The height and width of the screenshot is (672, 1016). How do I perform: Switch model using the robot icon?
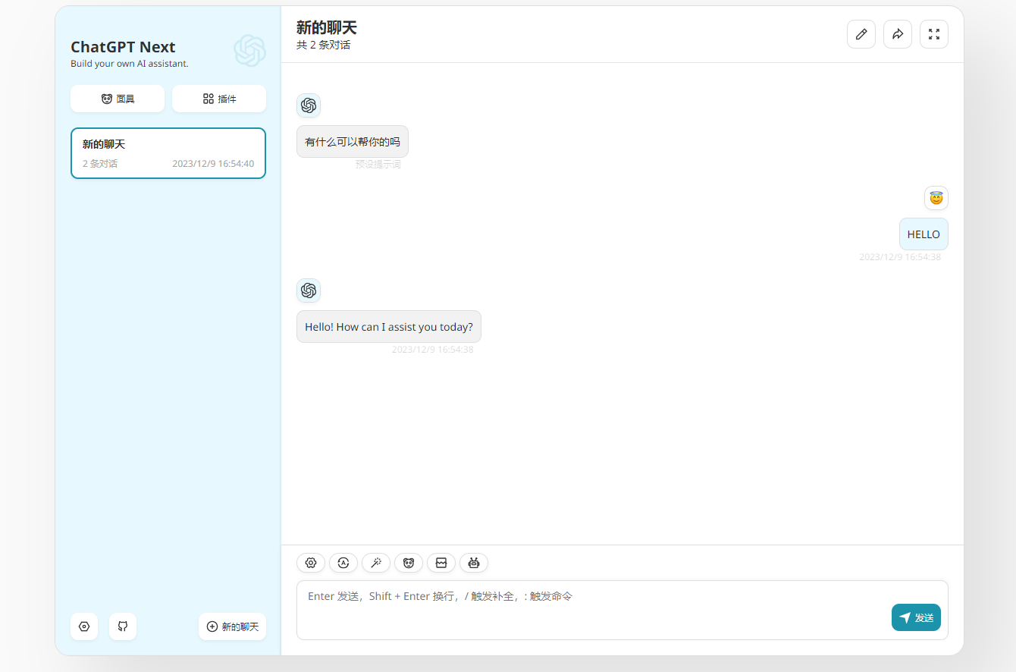click(474, 563)
